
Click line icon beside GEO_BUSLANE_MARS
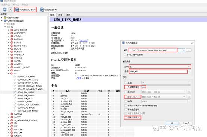click(15, 80)
